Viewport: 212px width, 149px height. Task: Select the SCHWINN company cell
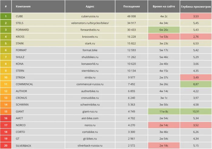point(22,104)
